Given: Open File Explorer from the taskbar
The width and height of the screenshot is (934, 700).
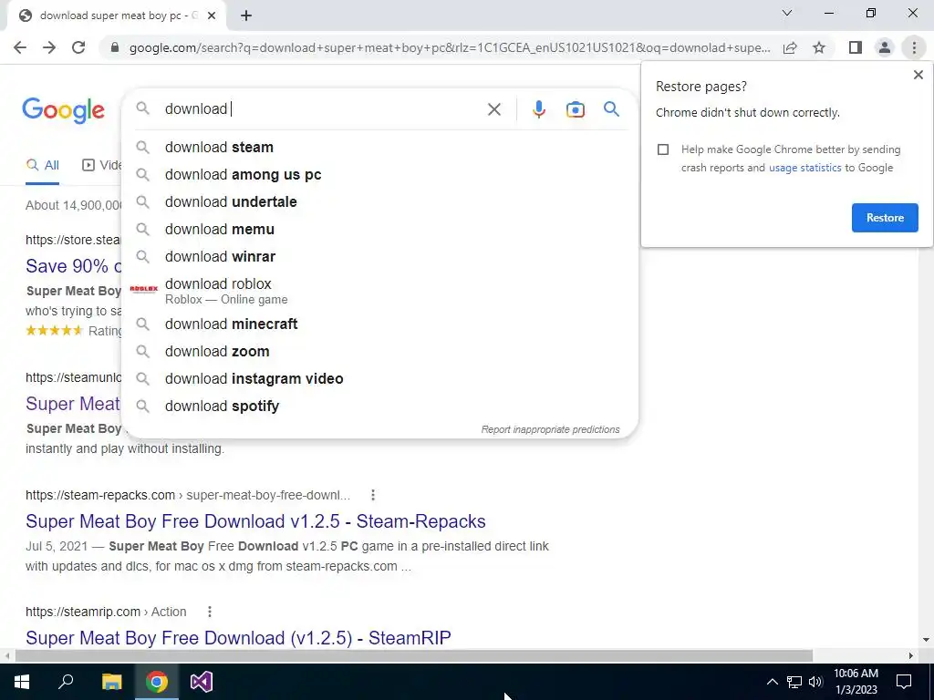Looking at the screenshot, I should (111, 682).
